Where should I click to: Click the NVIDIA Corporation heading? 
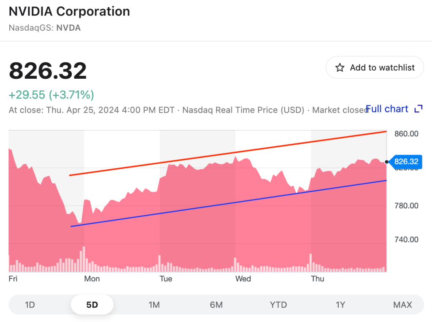(70, 11)
